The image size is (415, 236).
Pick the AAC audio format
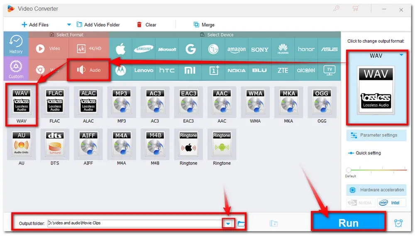point(222,105)
